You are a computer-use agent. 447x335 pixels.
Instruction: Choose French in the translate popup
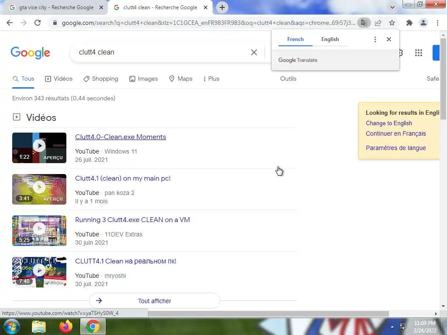click(x=296, y=39)
